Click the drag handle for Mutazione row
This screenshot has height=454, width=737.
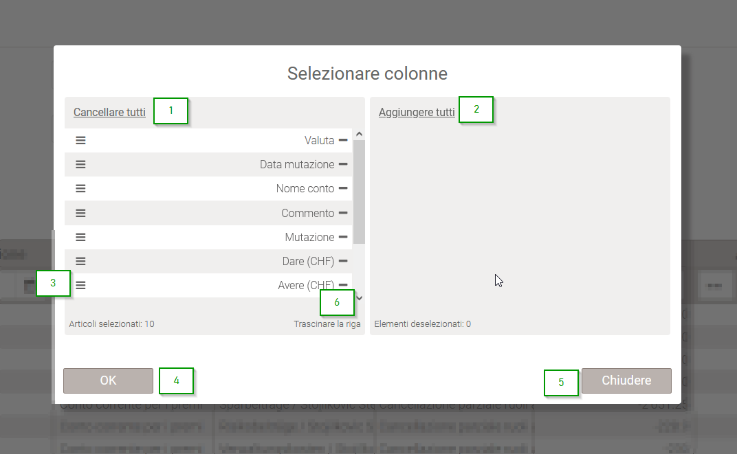pyautogui.click(x=80, y=237)
